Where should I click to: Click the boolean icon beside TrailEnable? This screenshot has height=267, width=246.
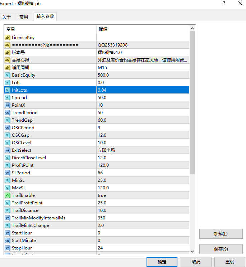pos(7,195)
